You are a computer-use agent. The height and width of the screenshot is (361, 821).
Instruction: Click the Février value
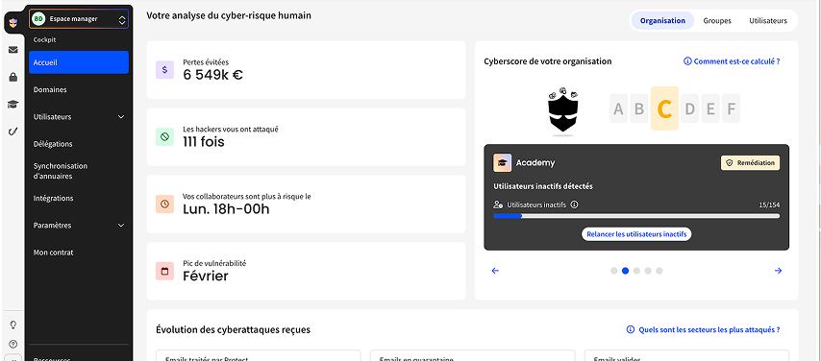point(206,277)
